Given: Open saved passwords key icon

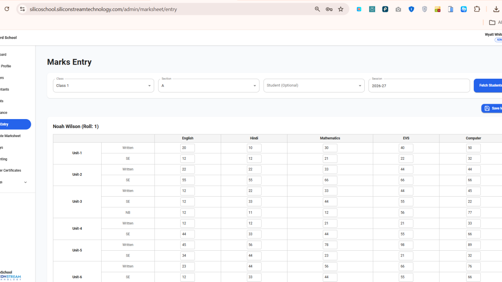Looking at the screenshot, I should click(329, 9).
